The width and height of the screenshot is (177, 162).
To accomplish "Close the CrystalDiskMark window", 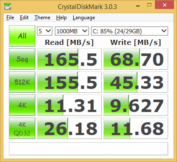I will (x=165, y=5).
